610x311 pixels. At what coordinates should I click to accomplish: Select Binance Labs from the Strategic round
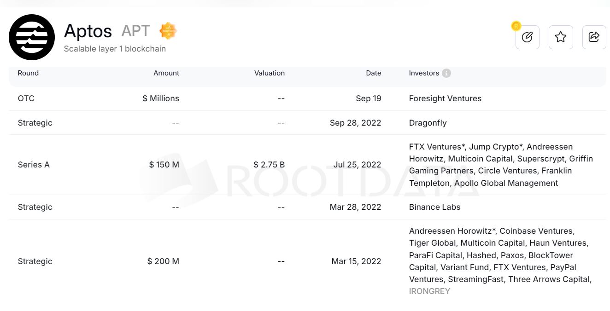tap(434, 207)
